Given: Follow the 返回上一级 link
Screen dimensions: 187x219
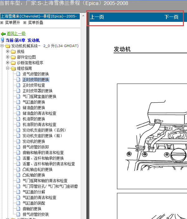Looking at the screenshot, I should pyautogui.click(x=16, y=34).
